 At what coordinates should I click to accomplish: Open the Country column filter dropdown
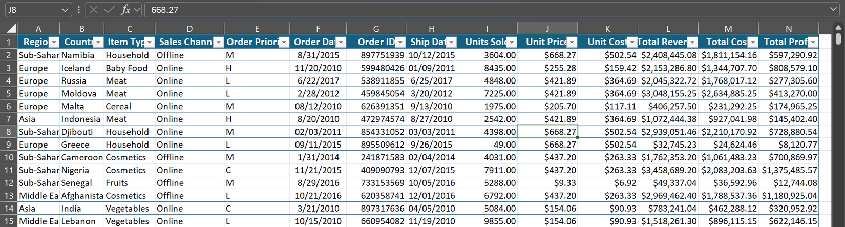coord(98,42)
